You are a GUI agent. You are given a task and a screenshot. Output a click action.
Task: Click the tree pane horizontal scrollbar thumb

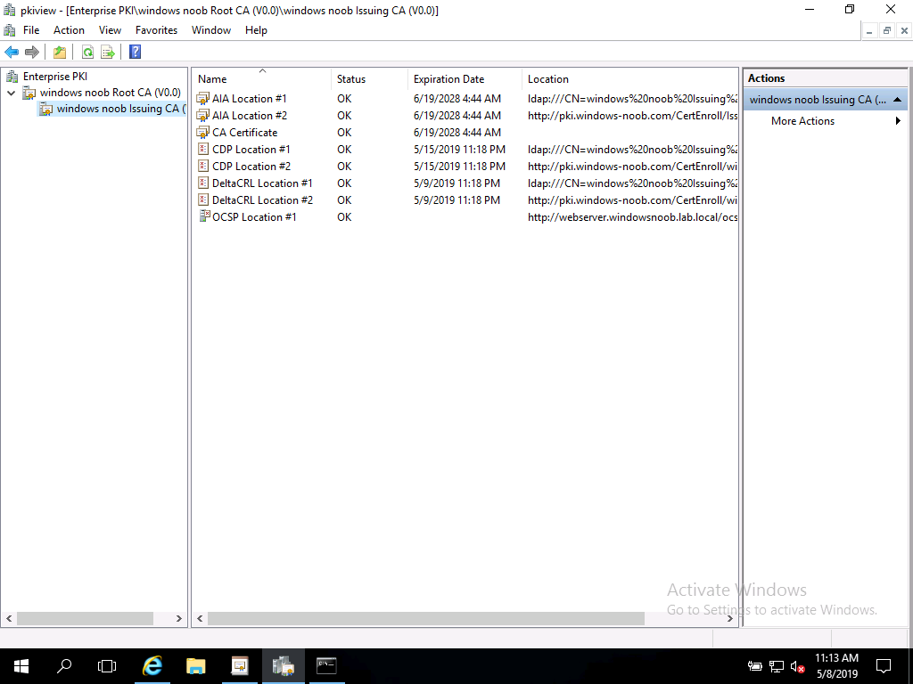point(85,618)
